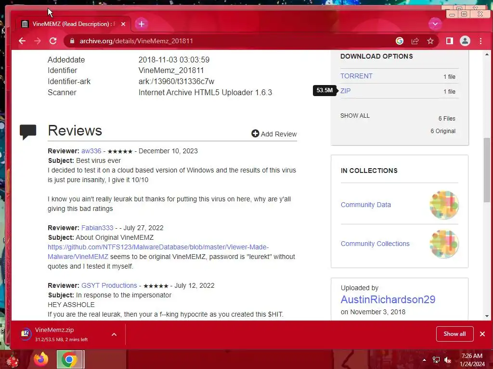
Task: Click the VineMemz.zip file icon
Action: click(x=26, y=334)
